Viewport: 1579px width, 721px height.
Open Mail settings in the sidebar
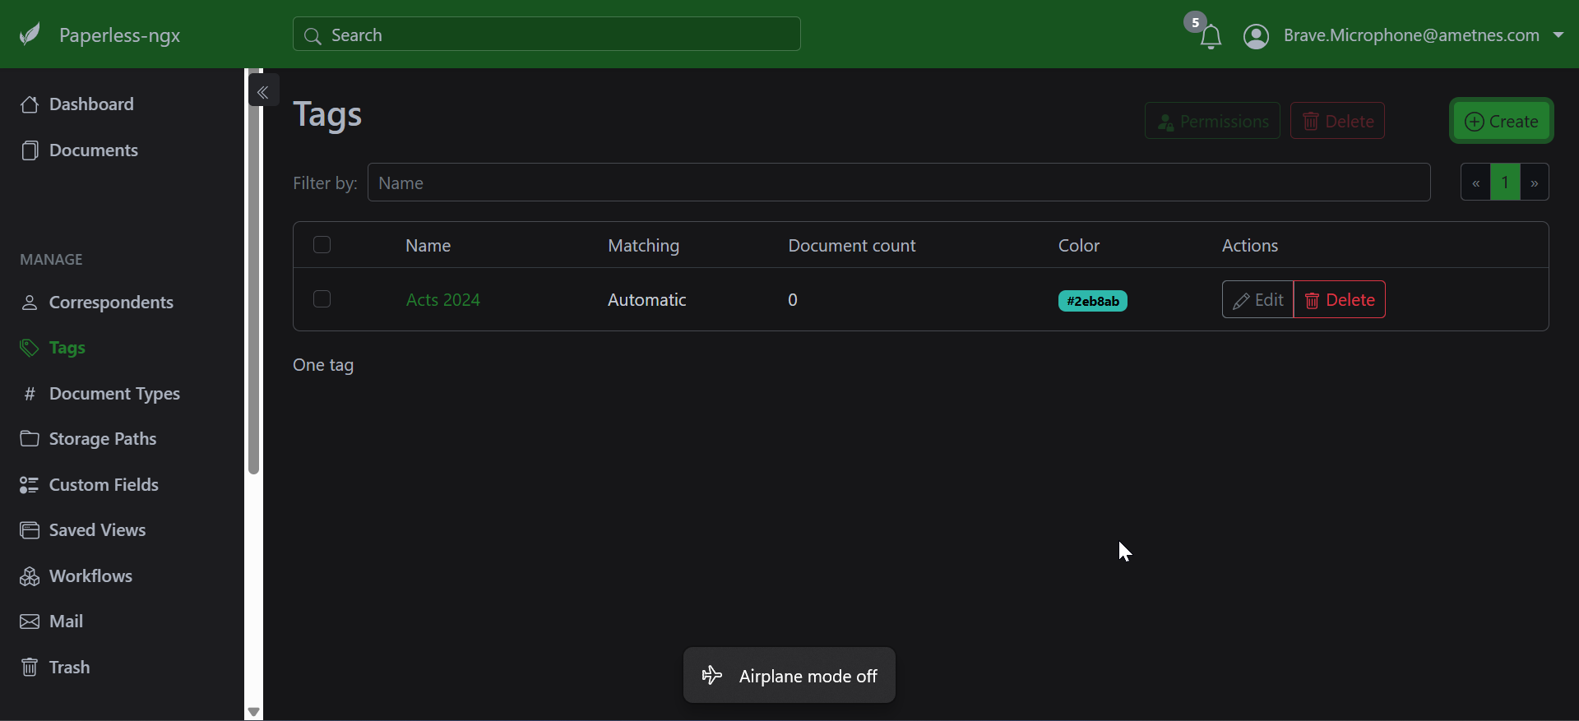(66, 622)
